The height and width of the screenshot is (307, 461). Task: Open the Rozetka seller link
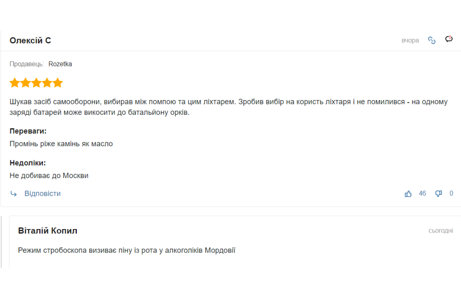[60, 64]
